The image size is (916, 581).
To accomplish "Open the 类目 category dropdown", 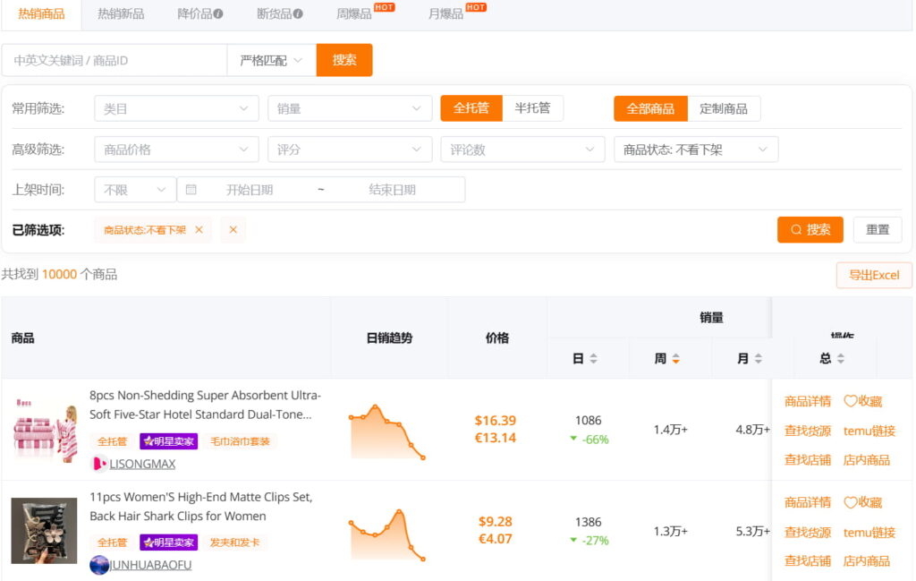I will coord(175,107).
